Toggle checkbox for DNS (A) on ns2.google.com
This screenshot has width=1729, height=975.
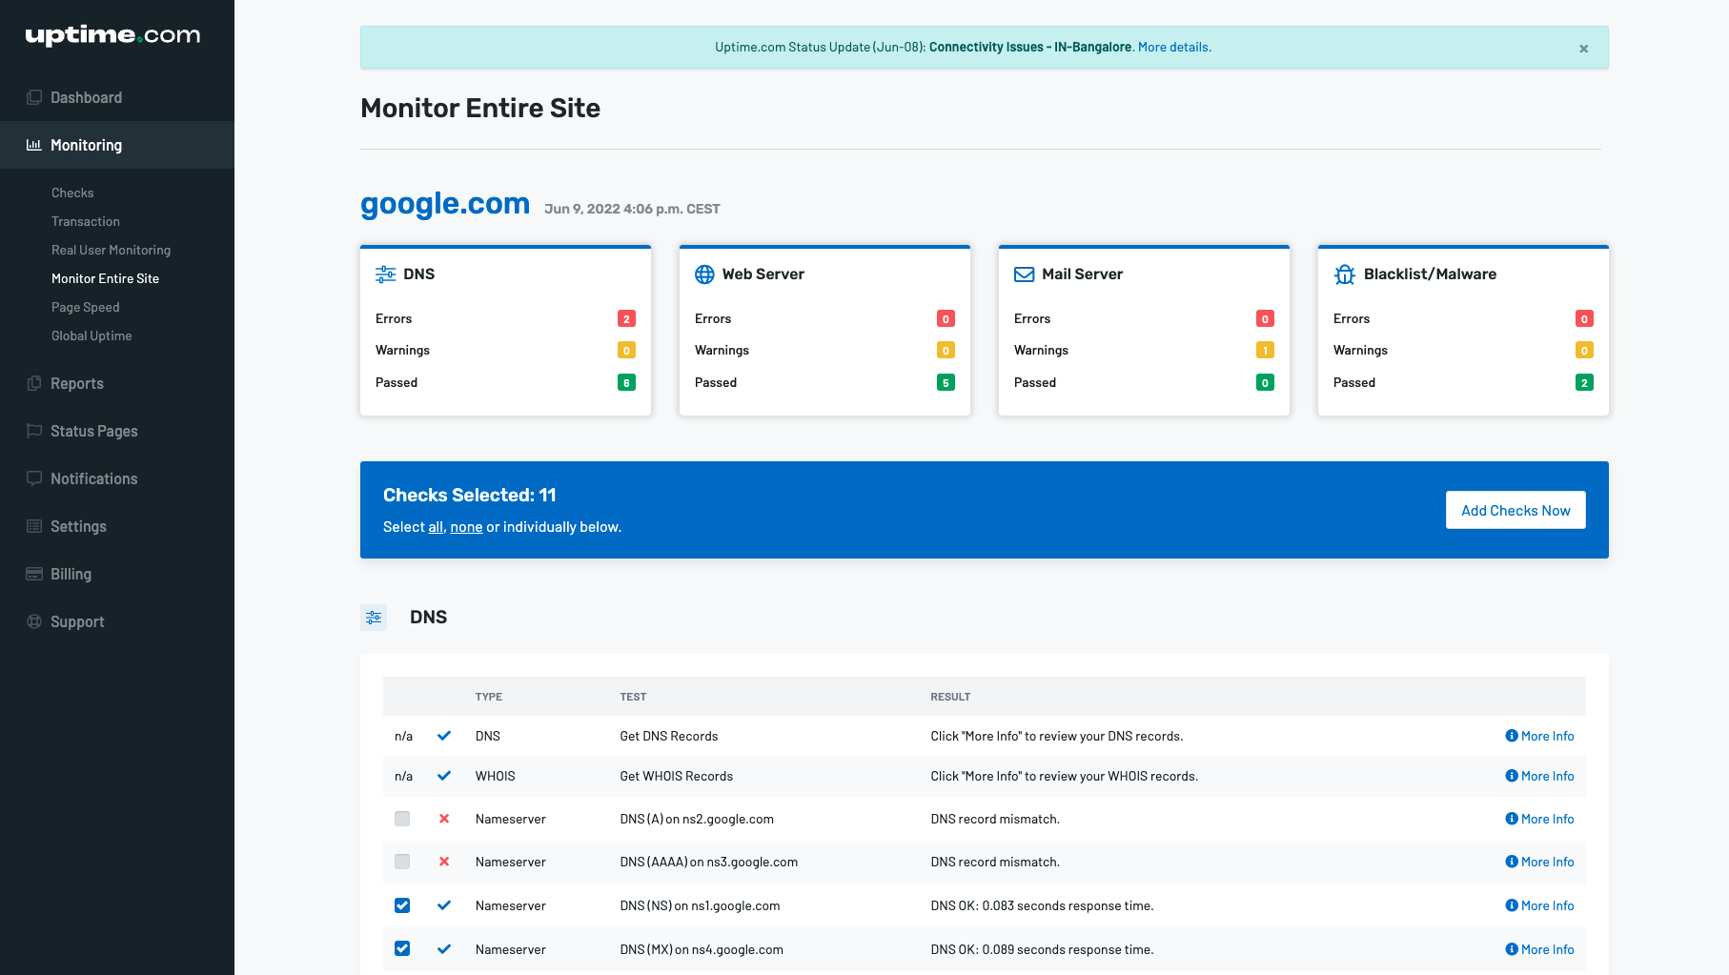(402, 819)
